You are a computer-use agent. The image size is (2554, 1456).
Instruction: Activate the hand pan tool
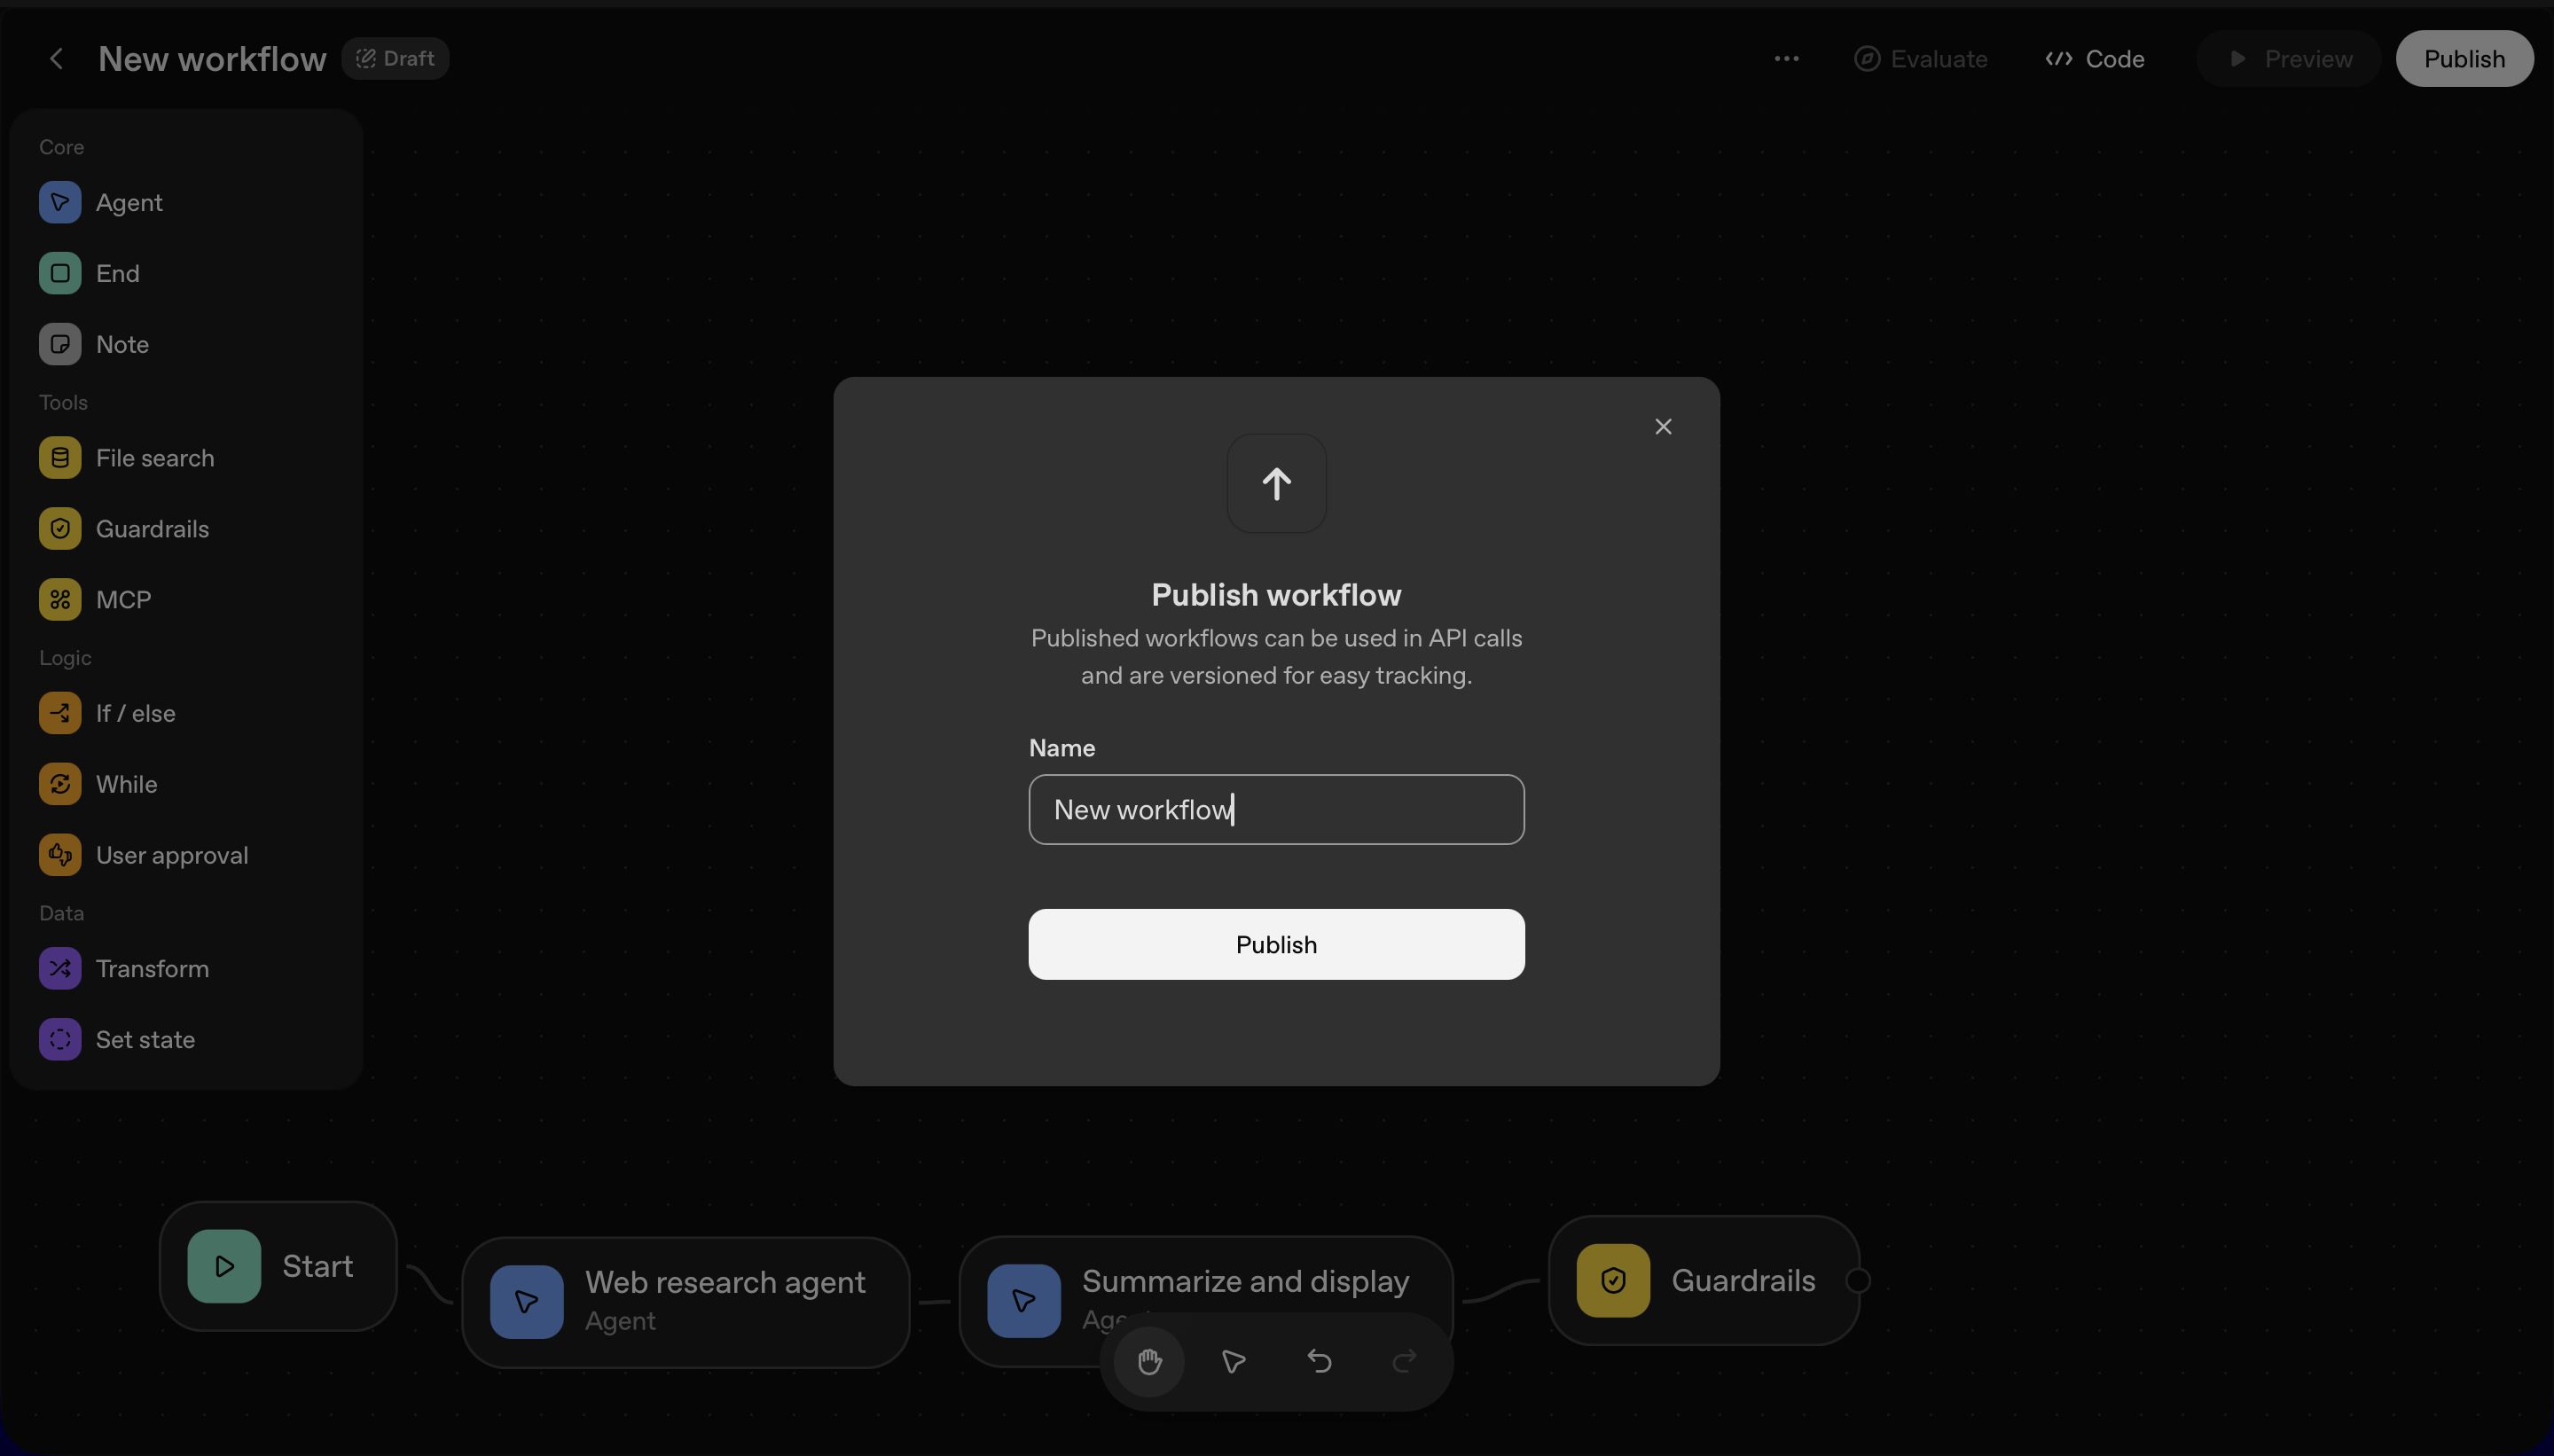coord(1149,1361)
